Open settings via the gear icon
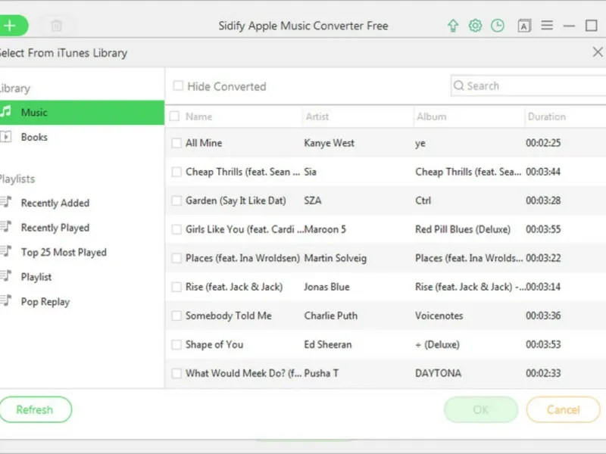The height and width of the screenshot is (454, 606). click(475, 26)
